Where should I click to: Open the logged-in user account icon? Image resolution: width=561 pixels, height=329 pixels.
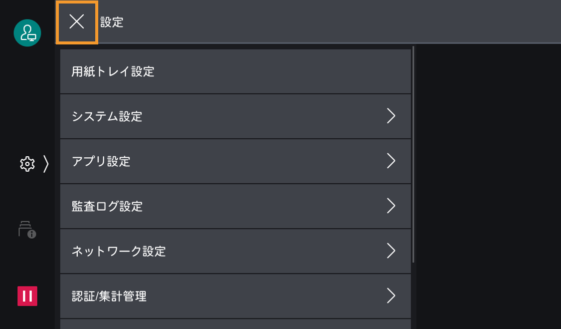point(27,33)
